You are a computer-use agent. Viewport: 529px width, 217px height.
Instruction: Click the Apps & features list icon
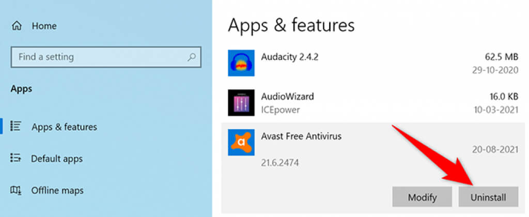coord(15,126)
